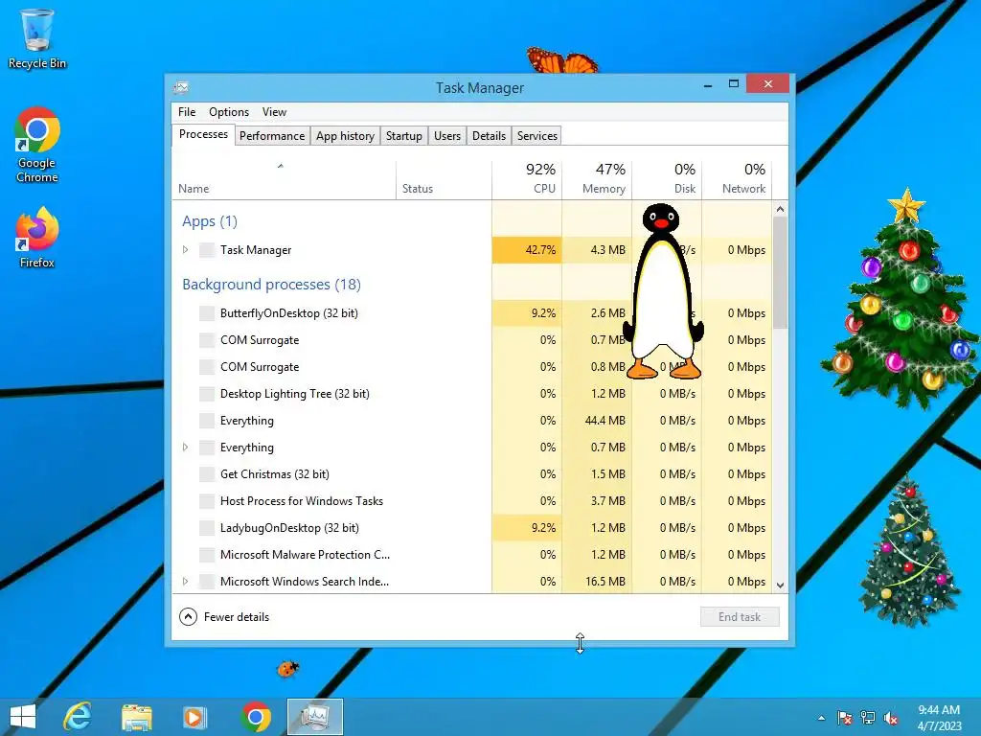Switch to the Services tab

(x=536, y=136)
